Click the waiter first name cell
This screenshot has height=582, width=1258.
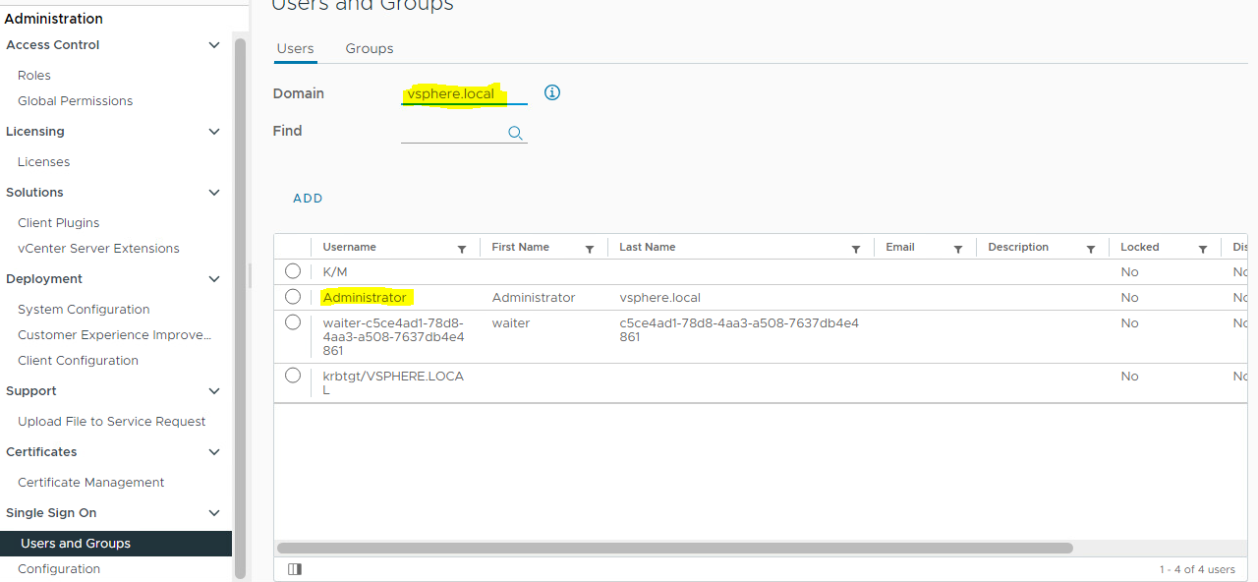coord(511,323)
